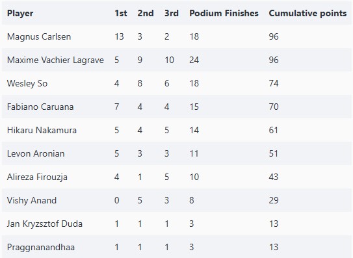Viewport: 353px width, 258px height.
Task: Select Lagrave's 24 podium finishes value
Action: 194,60
